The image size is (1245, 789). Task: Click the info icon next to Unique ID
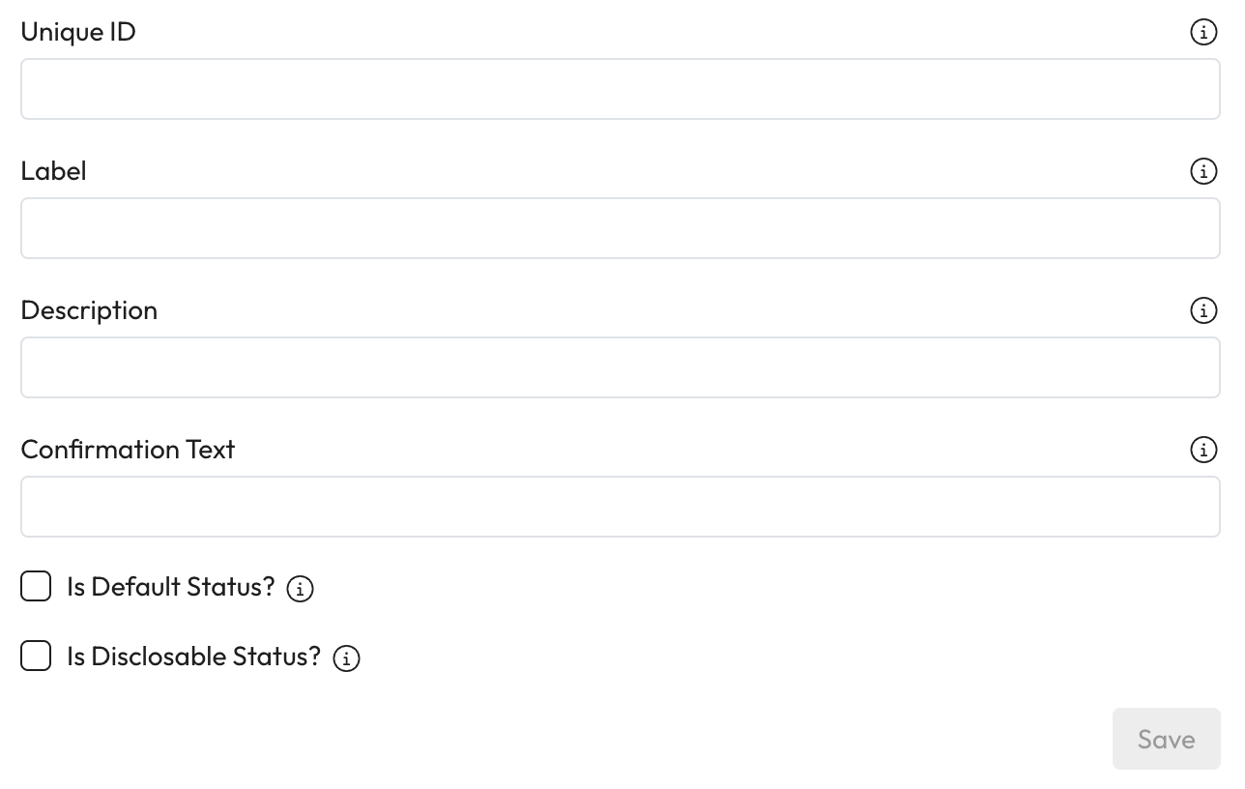coord(1202,33)
